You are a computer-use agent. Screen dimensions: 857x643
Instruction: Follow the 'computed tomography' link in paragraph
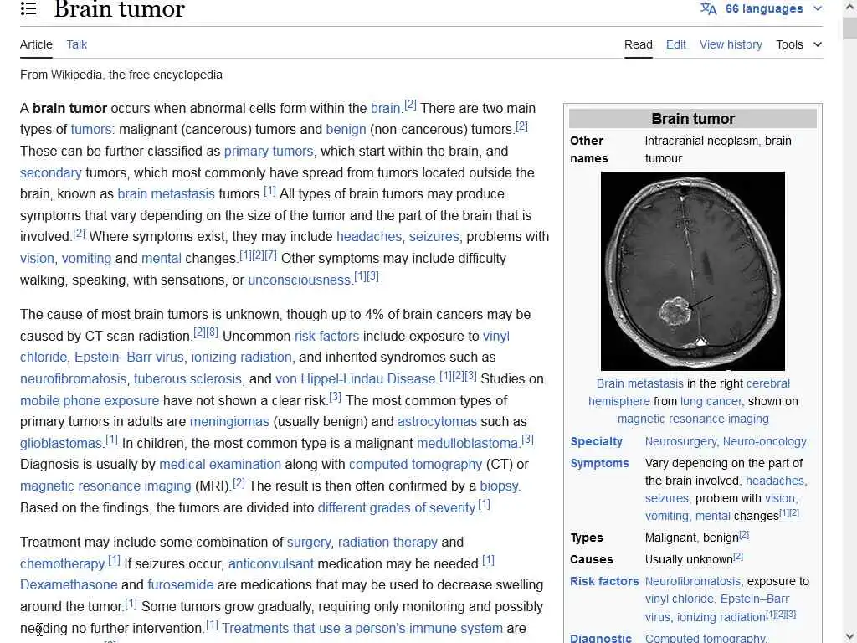415,464
